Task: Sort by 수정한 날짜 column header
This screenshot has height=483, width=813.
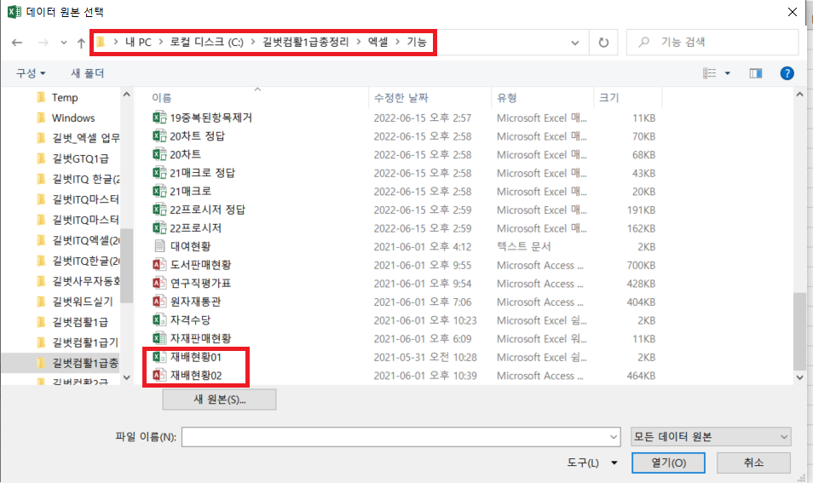Action: point(401,98)
